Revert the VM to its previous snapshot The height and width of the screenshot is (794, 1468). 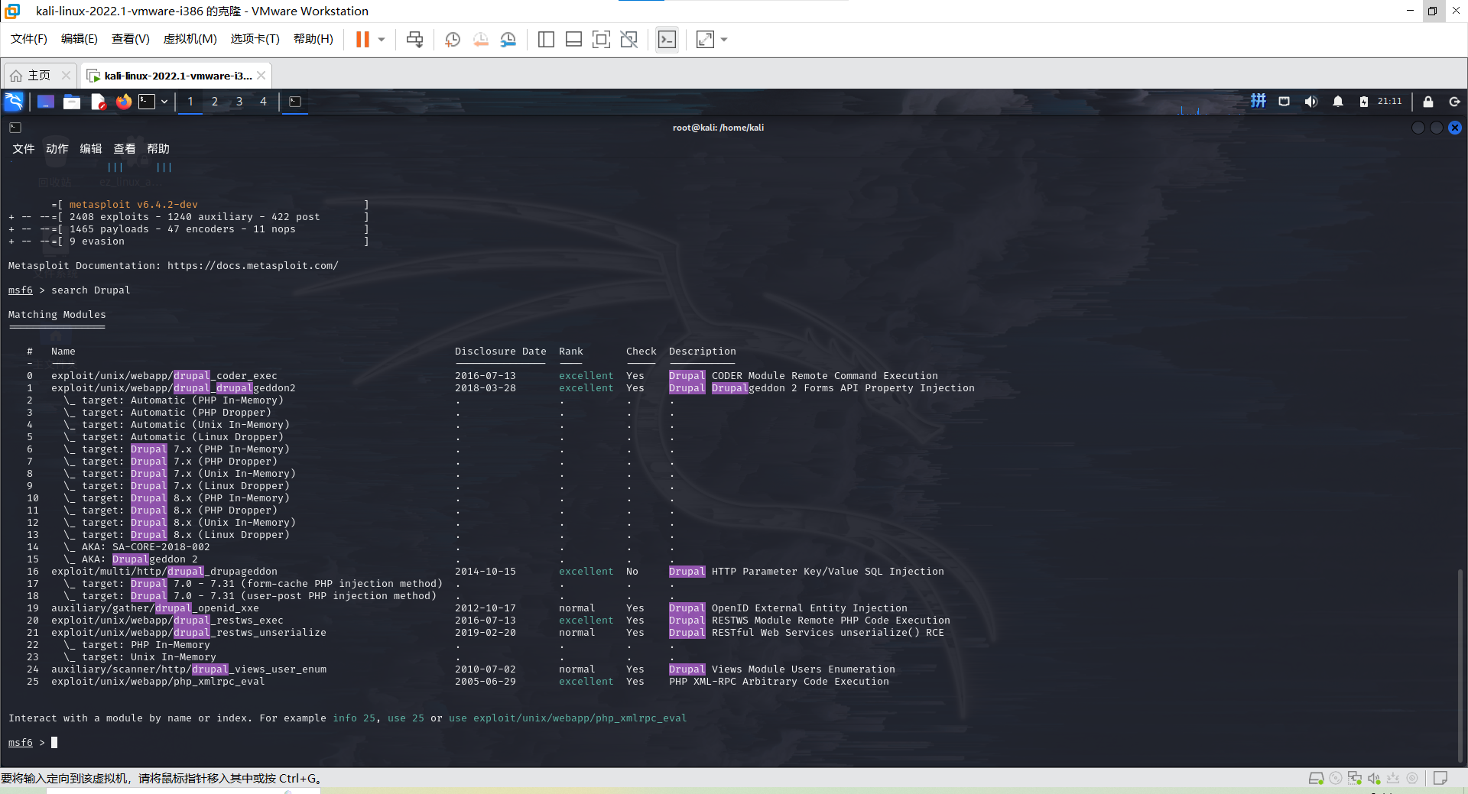[480, 39]
